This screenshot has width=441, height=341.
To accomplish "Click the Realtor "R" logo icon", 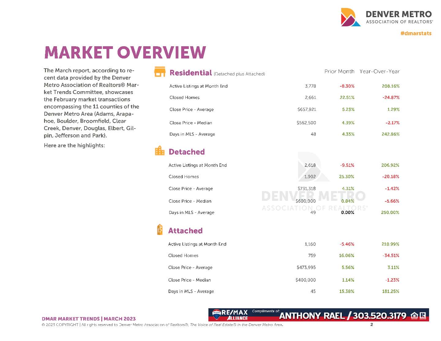I will click(x=423, y=316).
